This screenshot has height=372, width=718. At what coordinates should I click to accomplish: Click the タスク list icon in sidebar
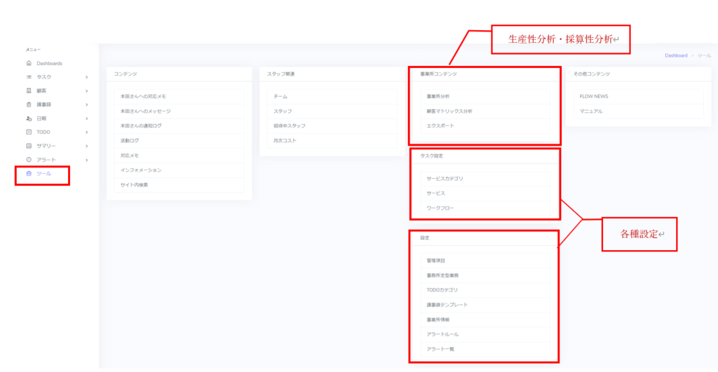click(x=28, y=77)
